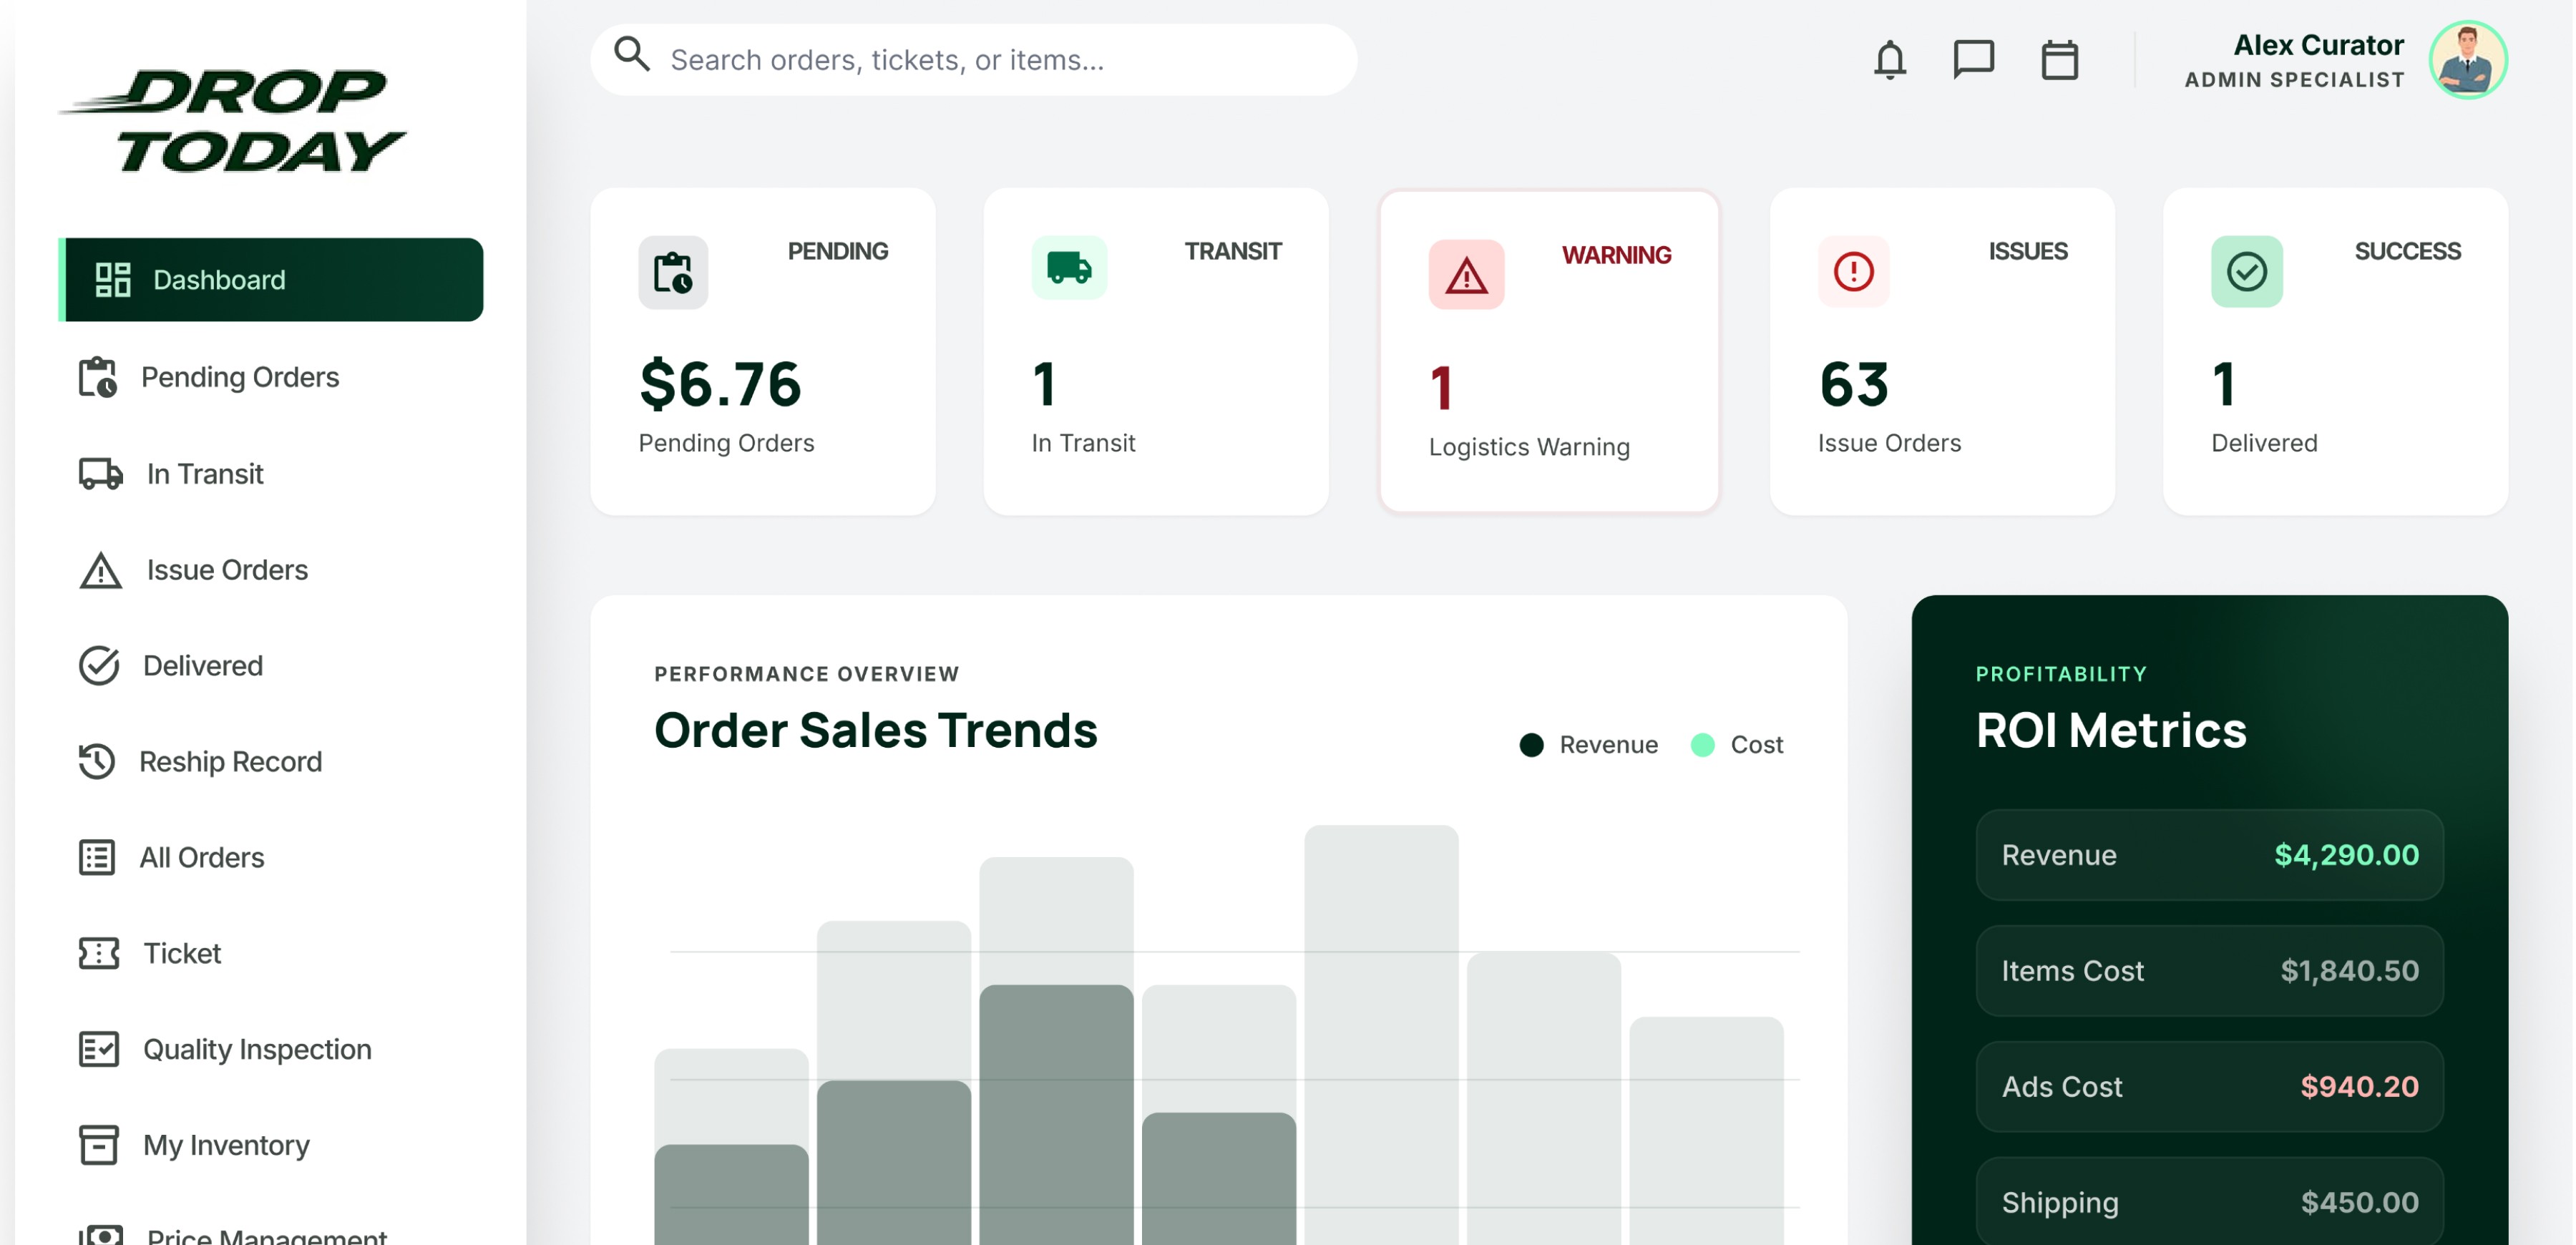Viewport: 2576px width, 1245px height.
Task: Open the calendar icon in the header
Action: (x=2059, y=59)
